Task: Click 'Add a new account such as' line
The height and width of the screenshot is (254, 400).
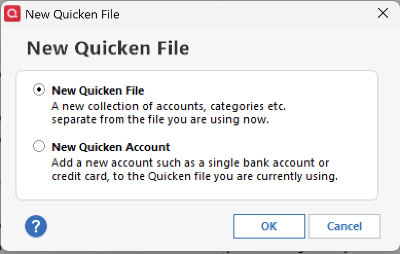Action: [190, 163]
